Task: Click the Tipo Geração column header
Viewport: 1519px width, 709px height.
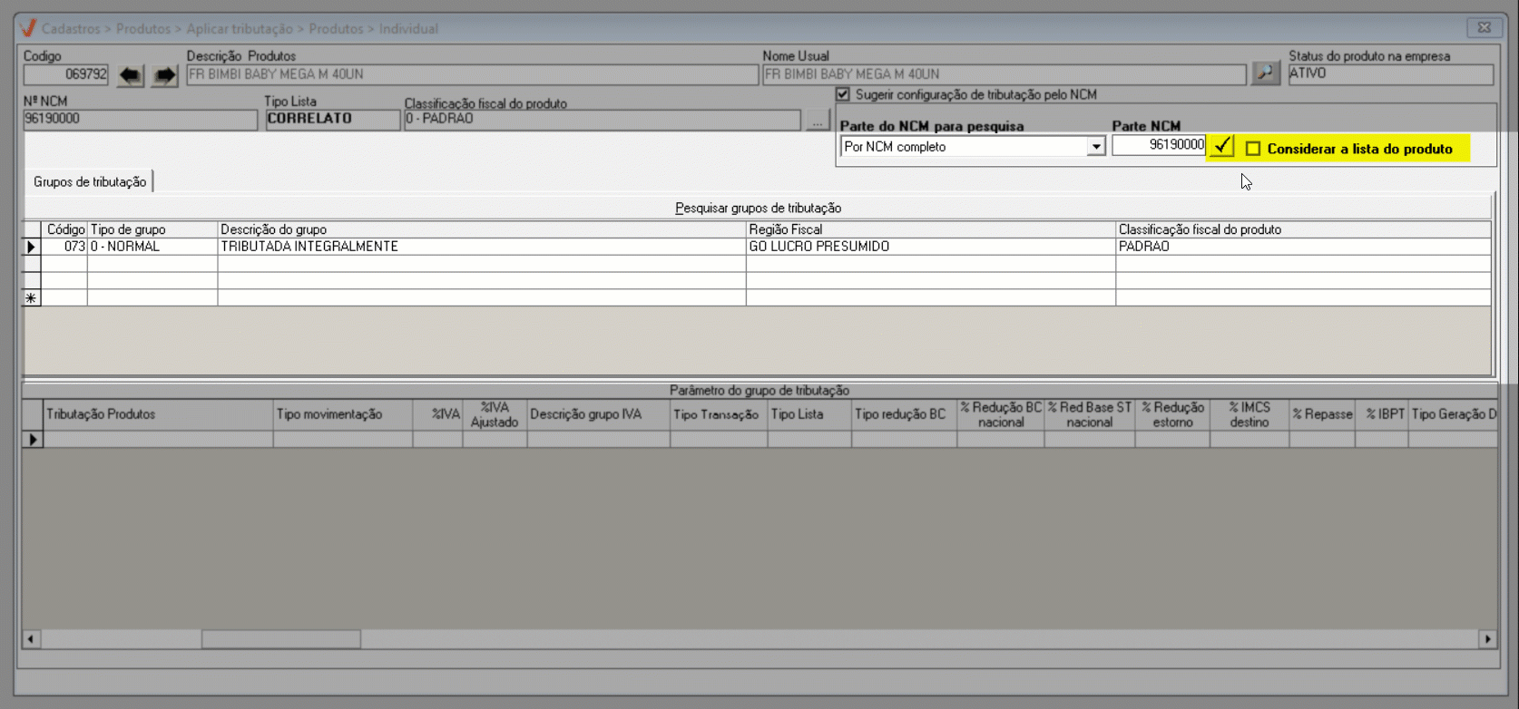Action: pos(1453,415)
